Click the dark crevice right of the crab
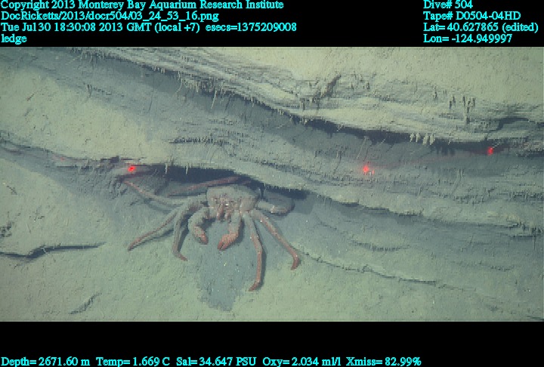Image resolution: width=544 pixels, height=367 pixels. coord(332,190)
